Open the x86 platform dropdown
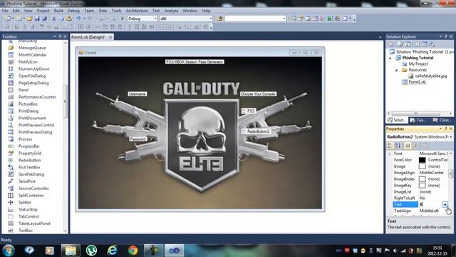This screenshot has height=257, width=456. [x=211, y=19]
